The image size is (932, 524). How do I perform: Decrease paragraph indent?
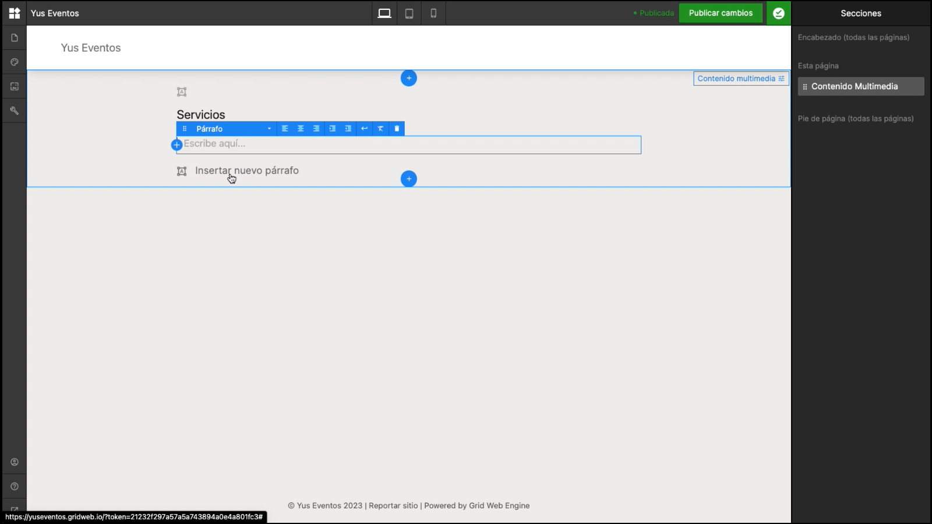click(348, 129)
